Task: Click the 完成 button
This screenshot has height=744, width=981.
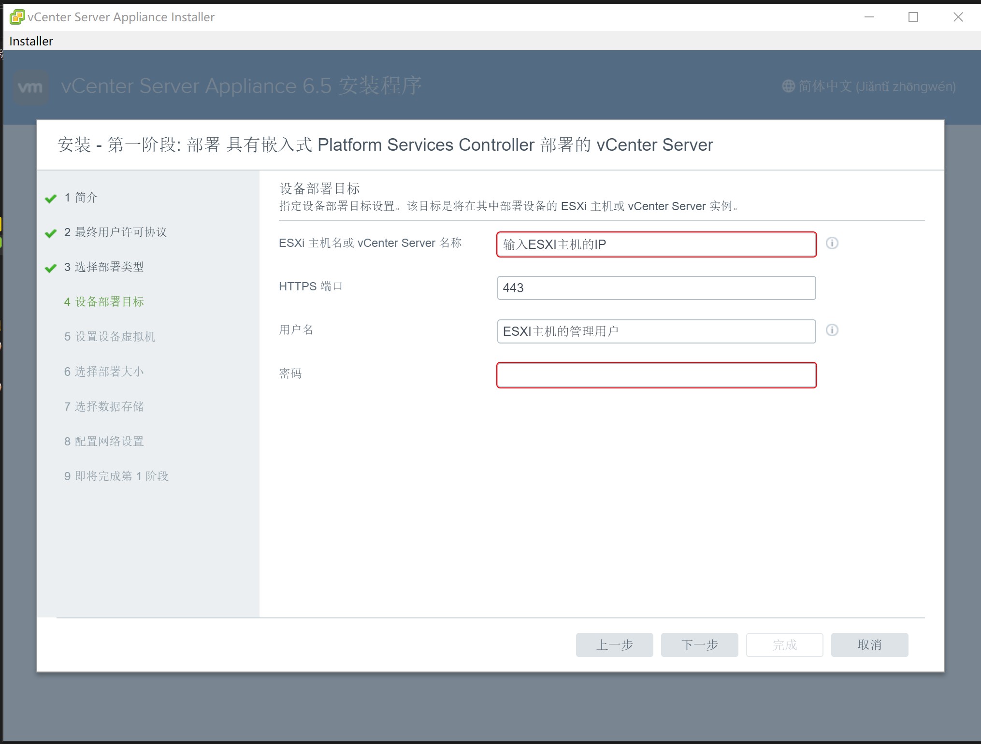Action: (784, 645)
